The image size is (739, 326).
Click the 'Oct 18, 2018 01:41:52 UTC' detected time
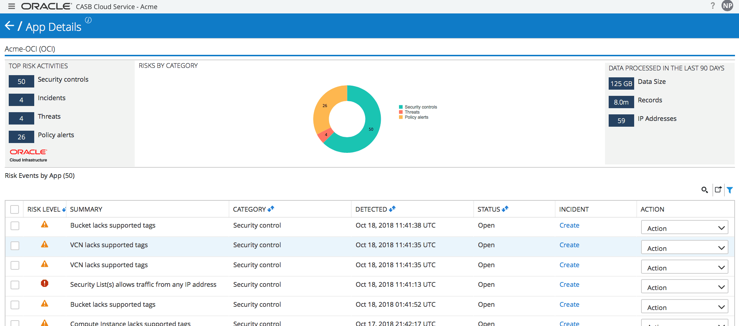(395, 305)
